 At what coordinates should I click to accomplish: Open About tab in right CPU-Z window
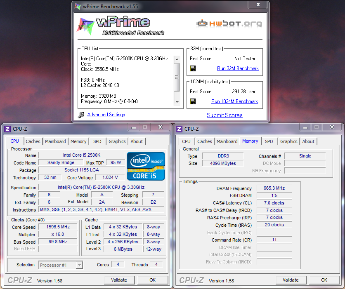pos(308,141)
